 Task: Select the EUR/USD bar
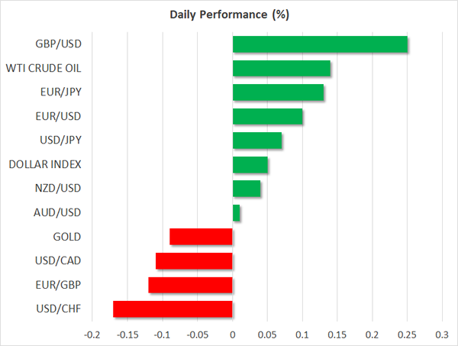(267, 117)
